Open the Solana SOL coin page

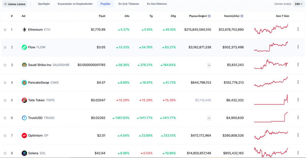(x=37, y=153)
